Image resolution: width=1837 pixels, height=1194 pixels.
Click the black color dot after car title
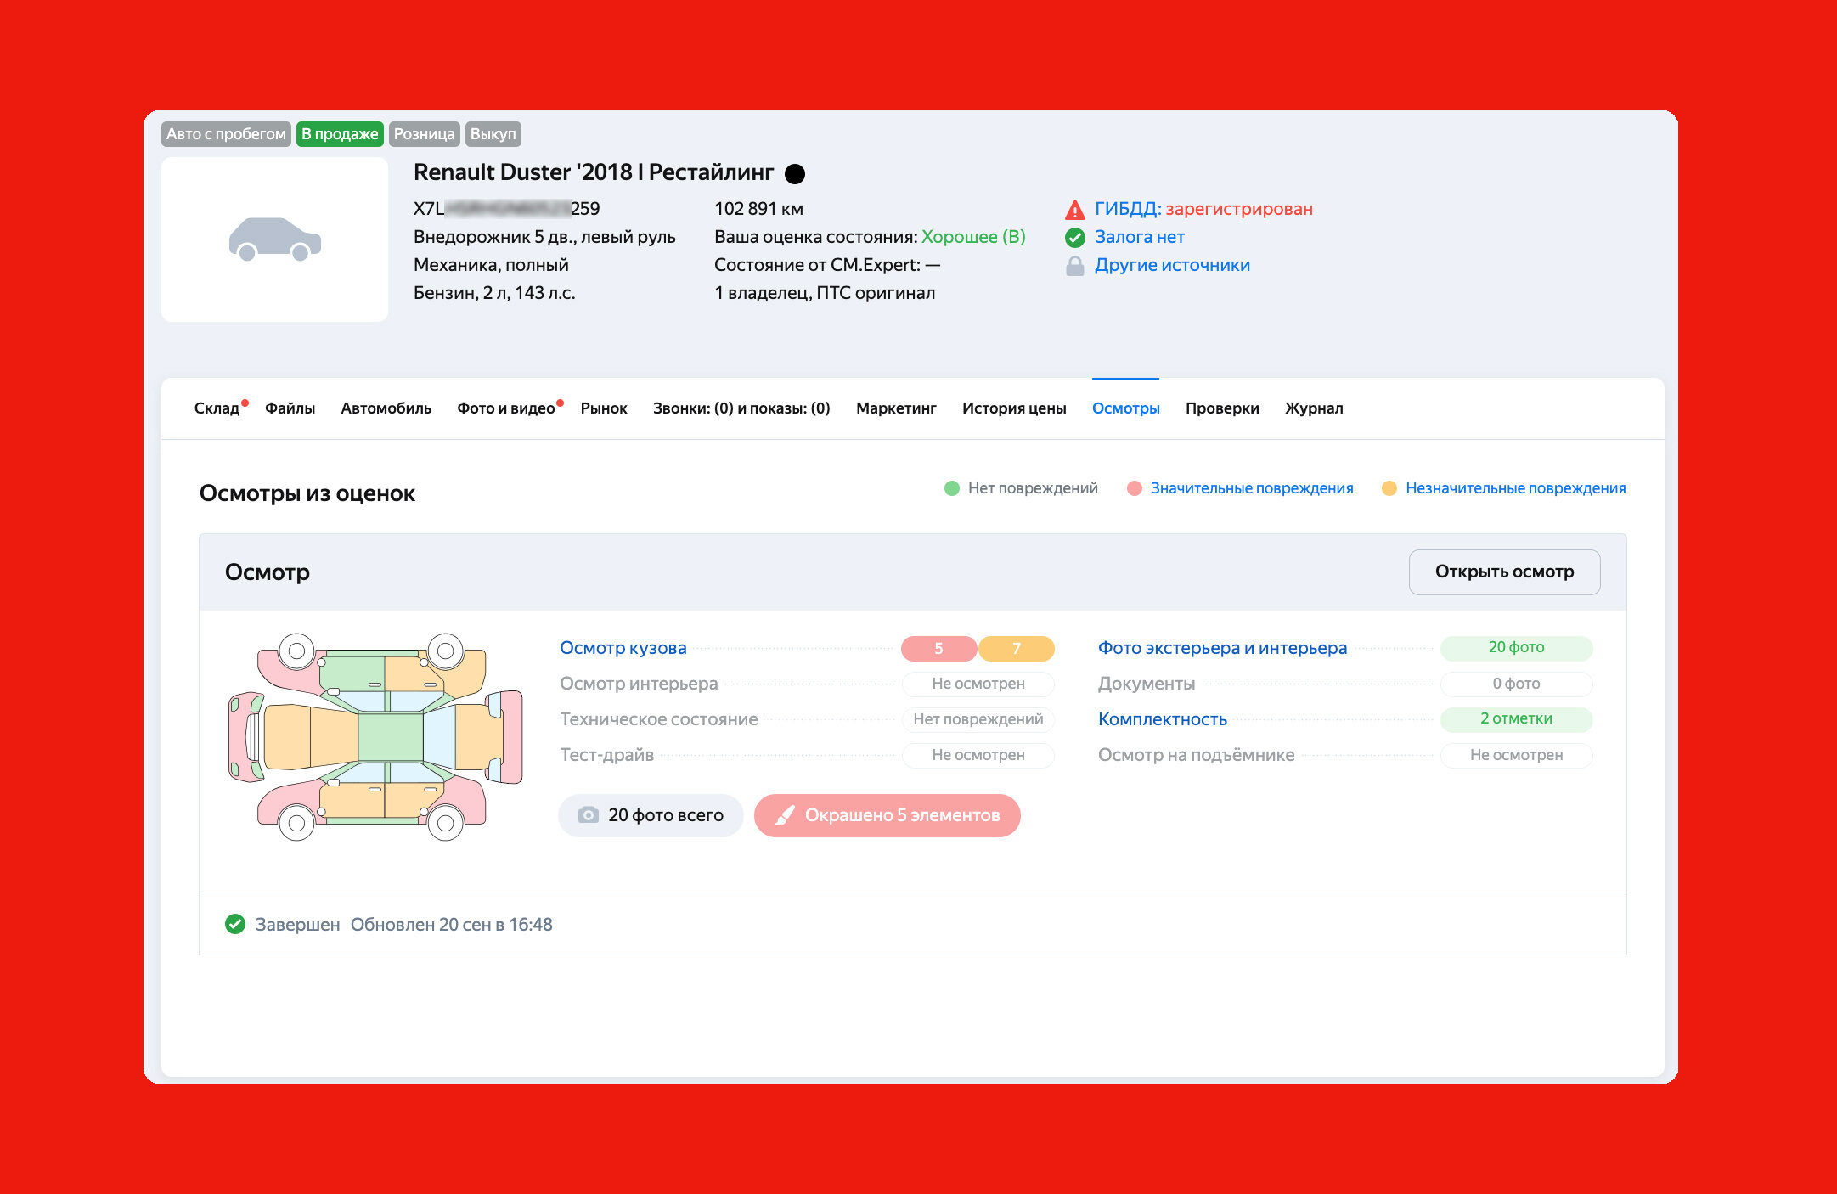coord(795,174)
